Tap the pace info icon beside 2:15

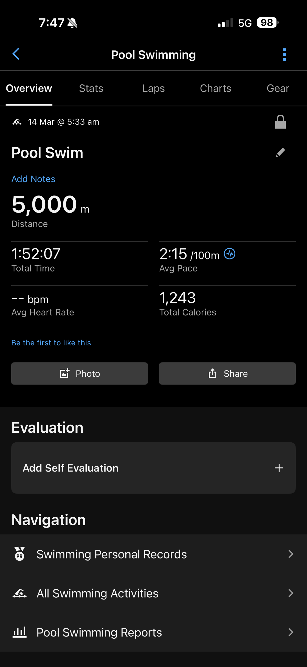point(229,254)
